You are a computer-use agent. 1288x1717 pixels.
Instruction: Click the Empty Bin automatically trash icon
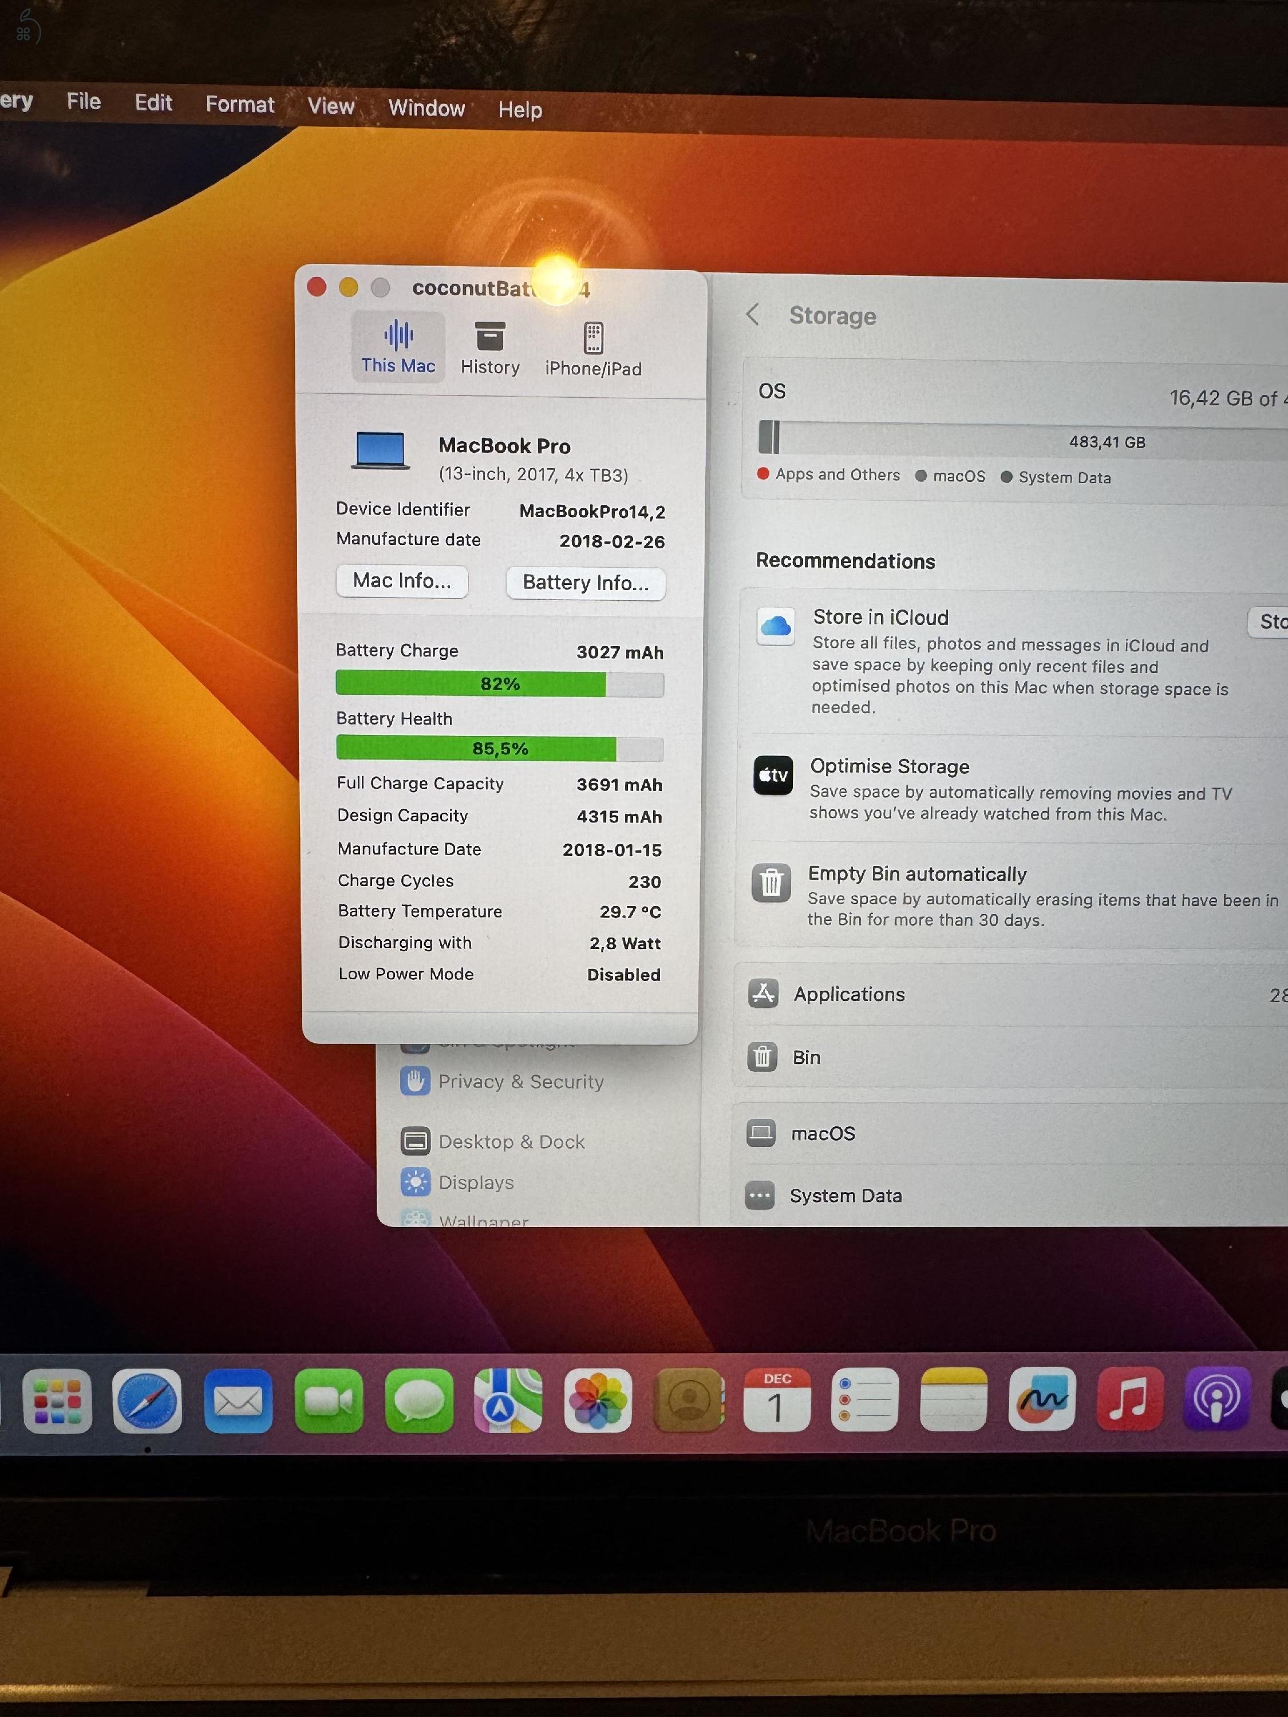coord(771,883)
